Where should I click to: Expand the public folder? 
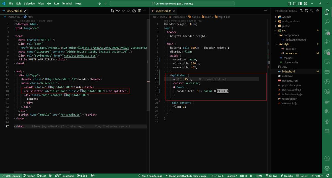[286, 26]
